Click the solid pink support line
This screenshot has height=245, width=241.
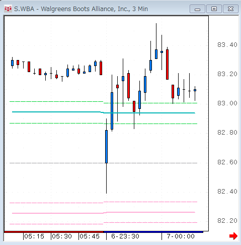[104, 213]
